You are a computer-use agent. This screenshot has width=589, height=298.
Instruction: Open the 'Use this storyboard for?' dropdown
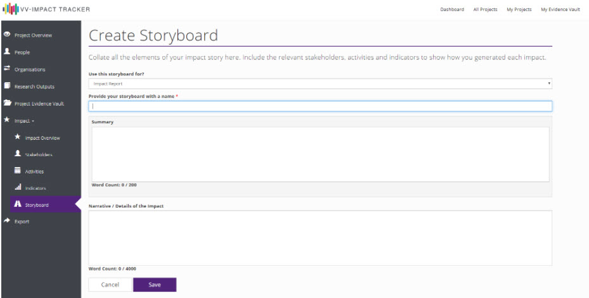click(320, 84)
